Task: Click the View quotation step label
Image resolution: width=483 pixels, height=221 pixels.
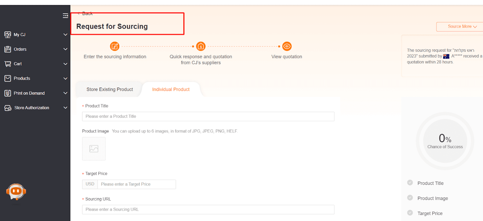Action: pos(287,57)
